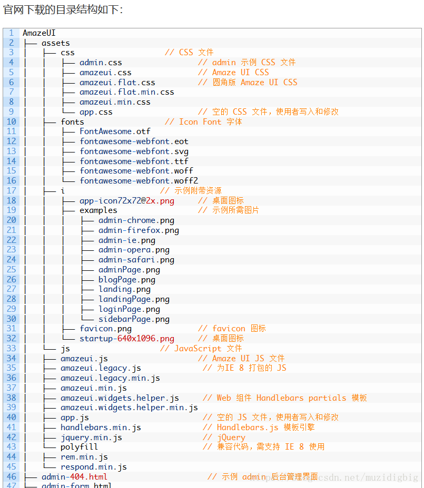Image resolution: width=424 pixels, height=488 pixels.
Task: Click fontawesome-webfont.woff2 entry
Action: point(139,181)
